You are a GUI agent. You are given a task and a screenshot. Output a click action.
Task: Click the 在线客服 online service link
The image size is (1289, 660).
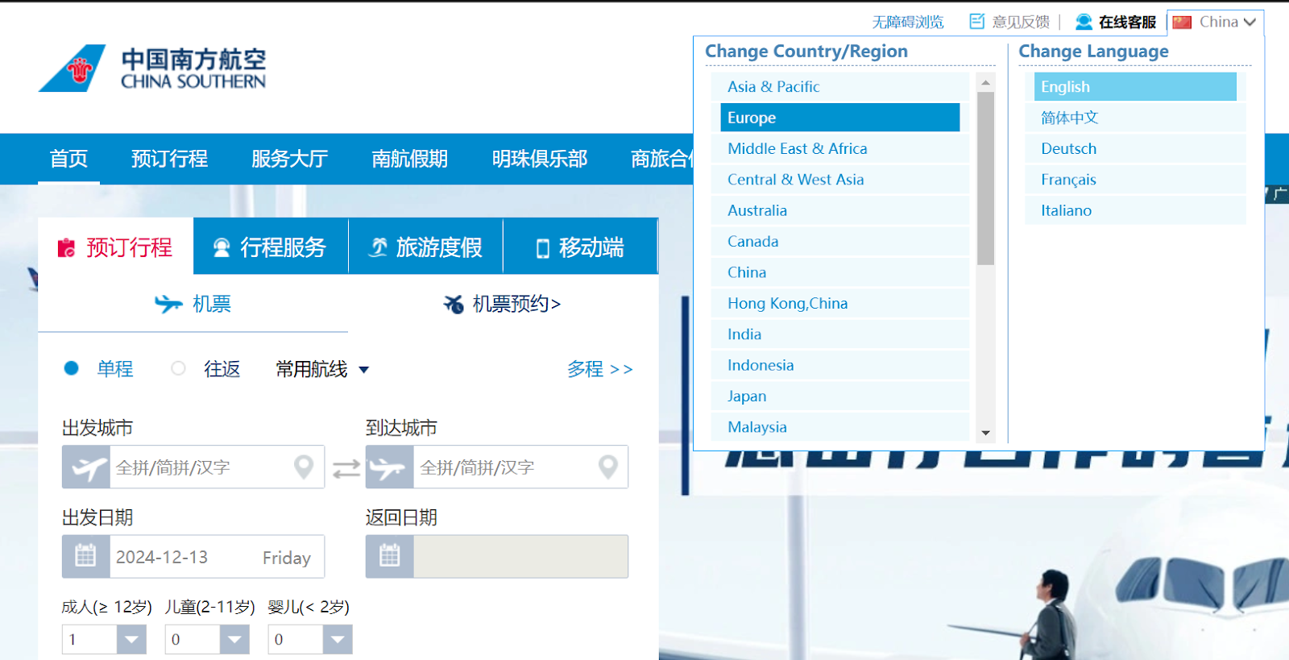point(1127,22)
